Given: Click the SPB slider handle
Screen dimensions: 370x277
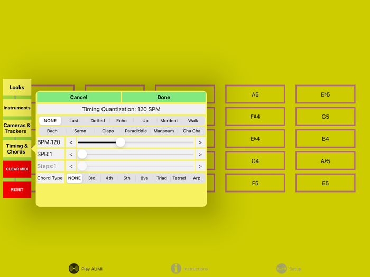Looking at the screenshot, I should tap(82, 154).
